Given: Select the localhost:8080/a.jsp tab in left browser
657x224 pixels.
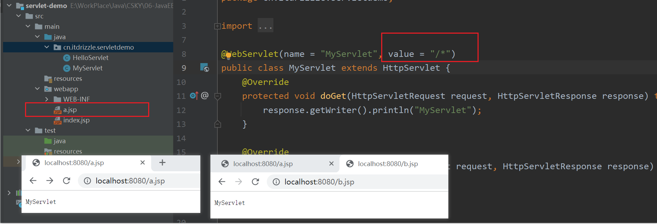Looking at the screenshot, I should [88, 163].
